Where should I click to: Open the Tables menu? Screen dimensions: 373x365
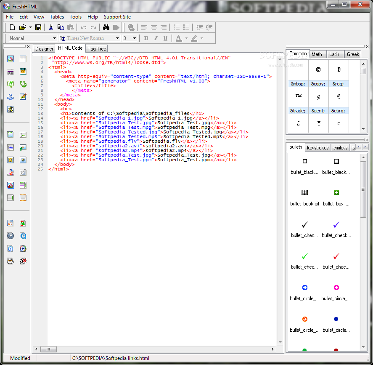coord(57,17)
